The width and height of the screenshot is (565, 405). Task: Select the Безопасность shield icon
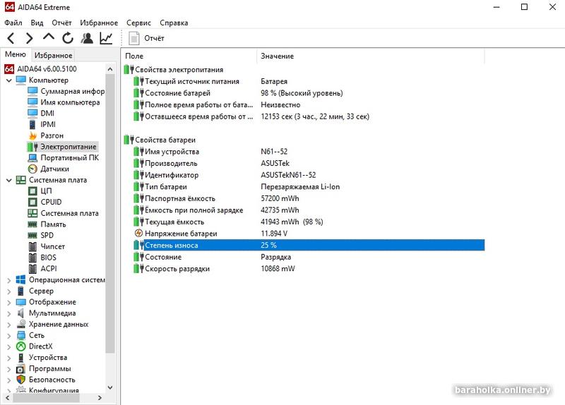(x=21, y=380)
